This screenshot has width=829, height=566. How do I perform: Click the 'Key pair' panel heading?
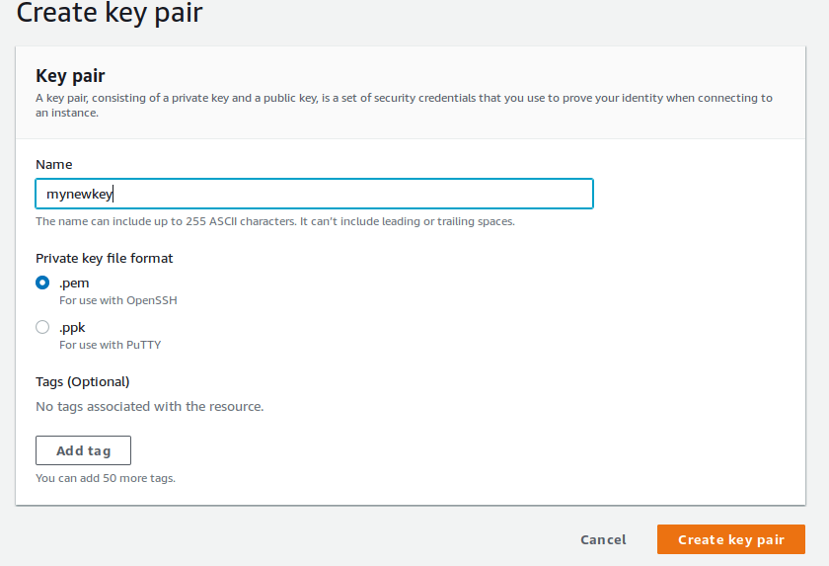[70, 76]
